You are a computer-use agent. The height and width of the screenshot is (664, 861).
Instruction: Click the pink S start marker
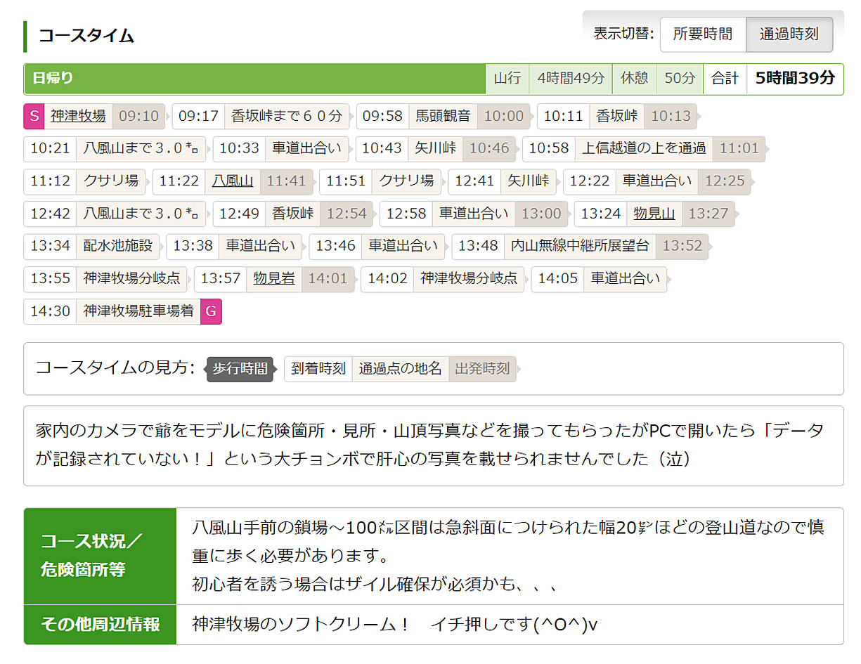34,116
